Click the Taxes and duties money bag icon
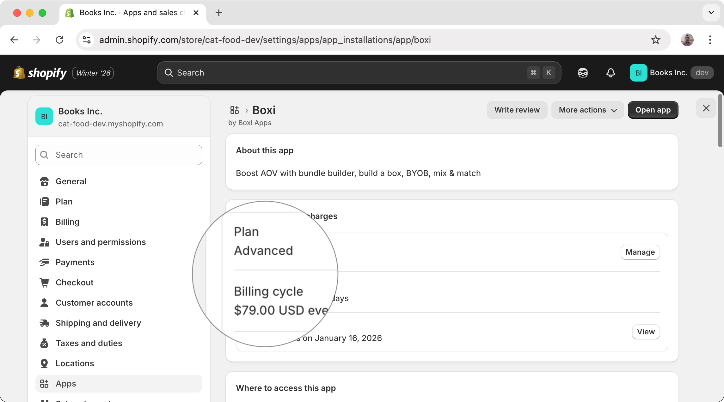The image size is (724, 402). click(x=45, y=343)
